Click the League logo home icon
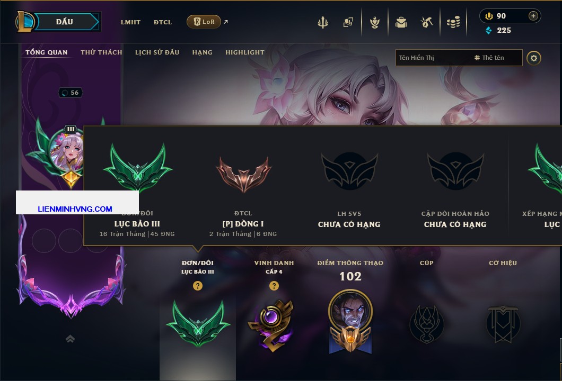 pos(25,22)
